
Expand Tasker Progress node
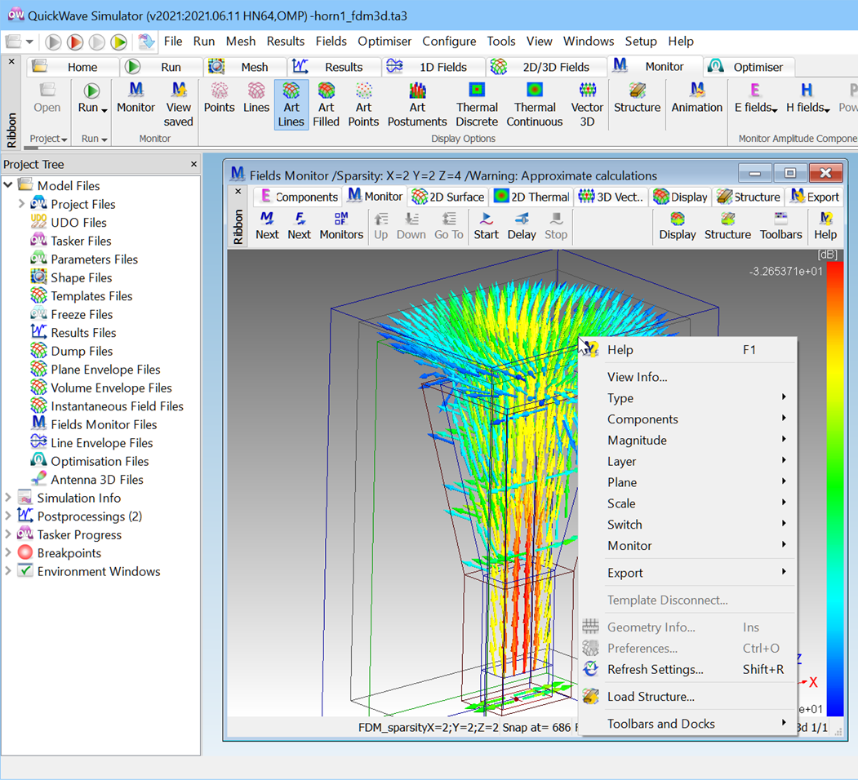point(8,534)
